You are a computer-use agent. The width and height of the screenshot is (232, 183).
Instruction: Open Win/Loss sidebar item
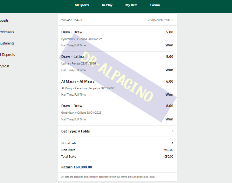coord(4,66)
